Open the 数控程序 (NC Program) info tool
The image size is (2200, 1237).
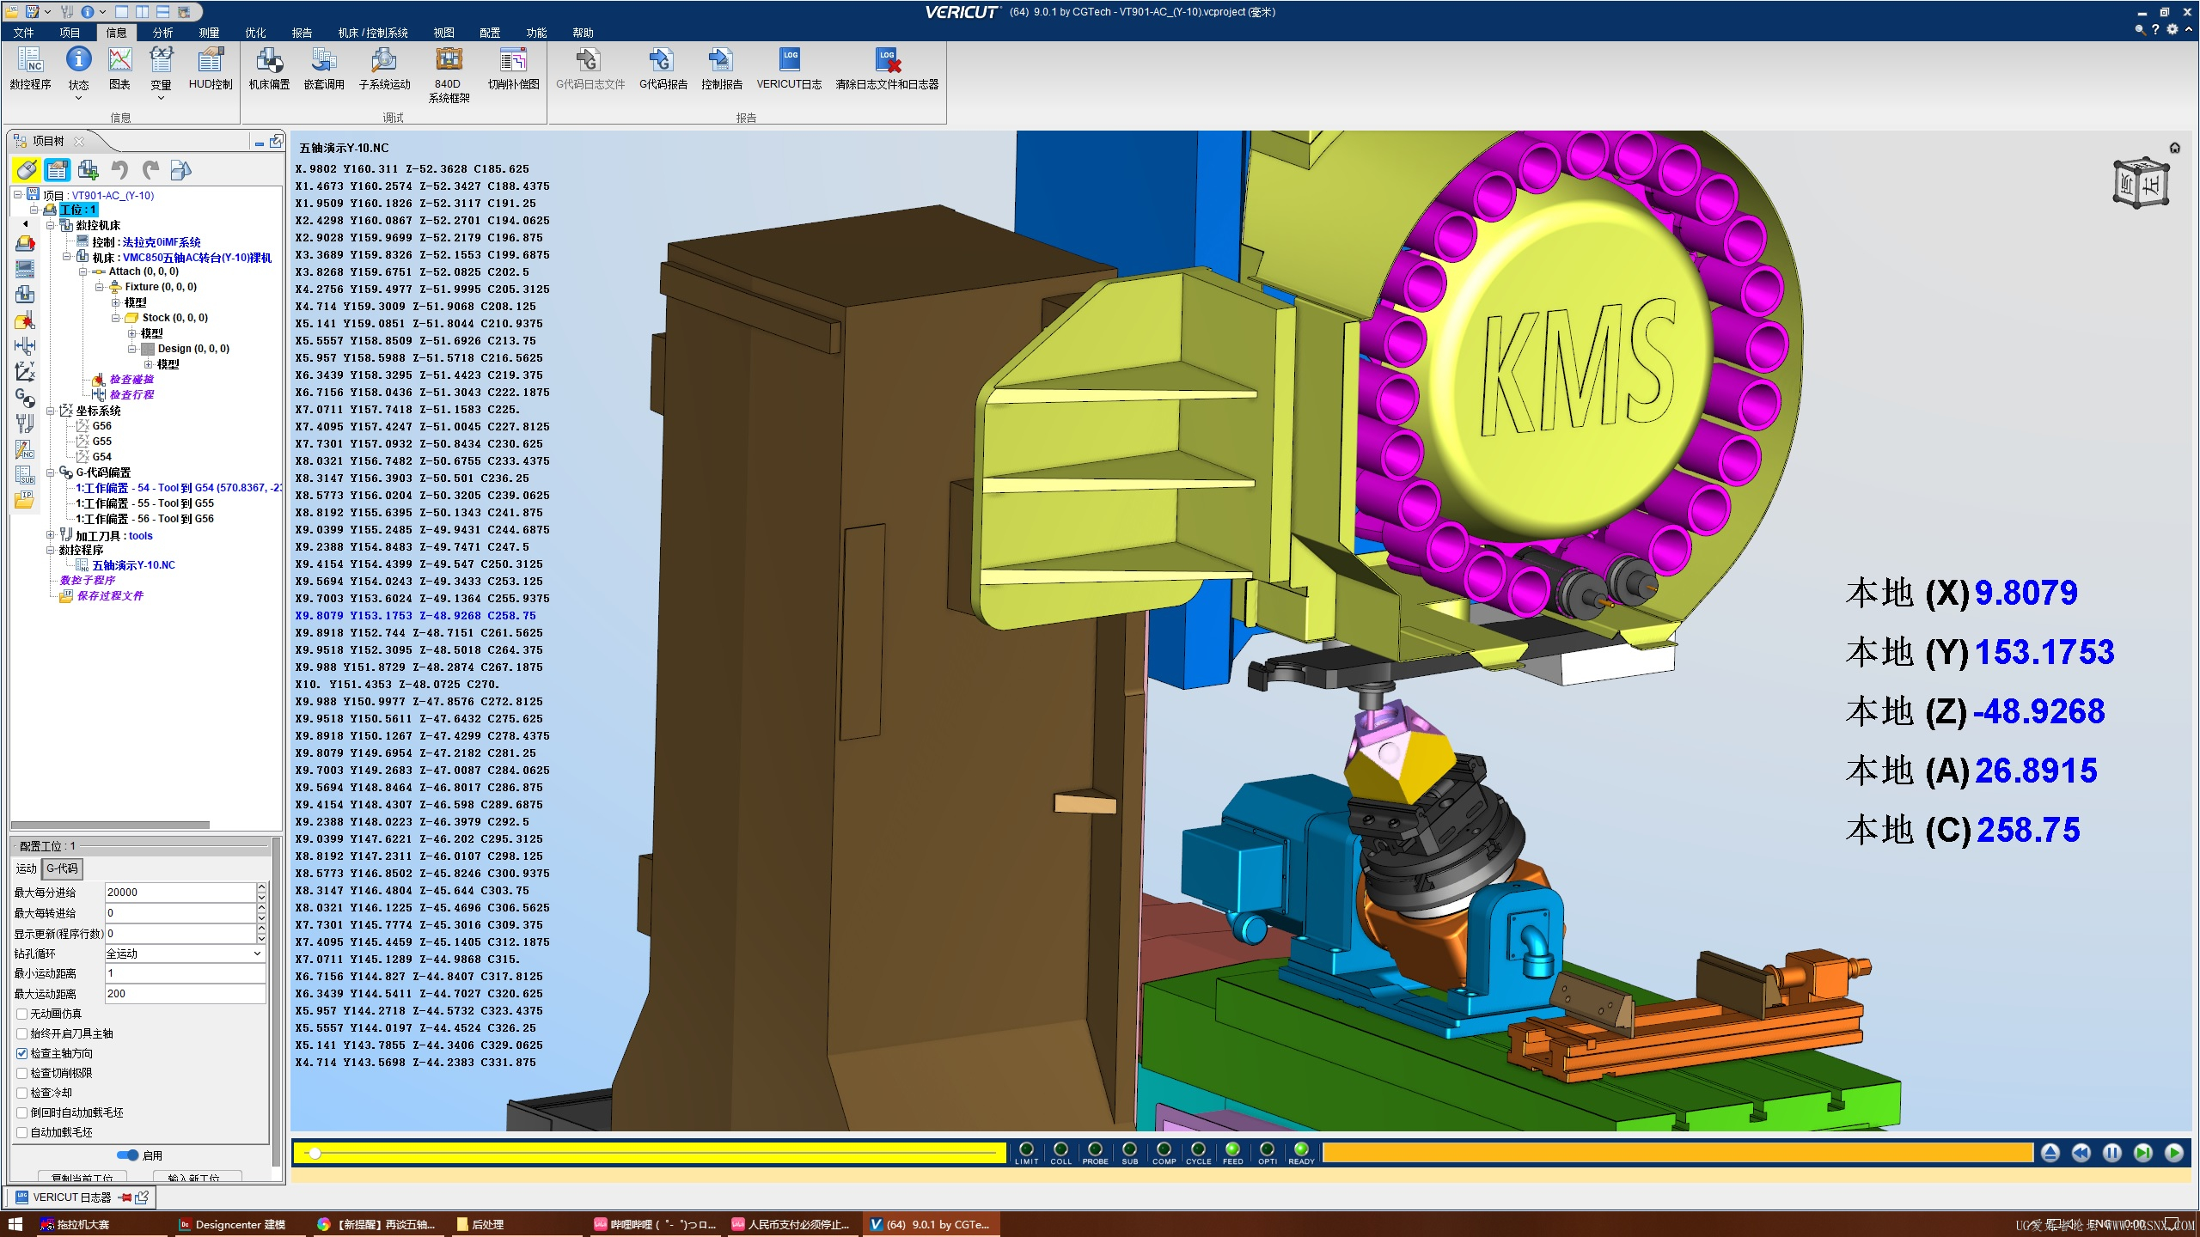(30, 69)
